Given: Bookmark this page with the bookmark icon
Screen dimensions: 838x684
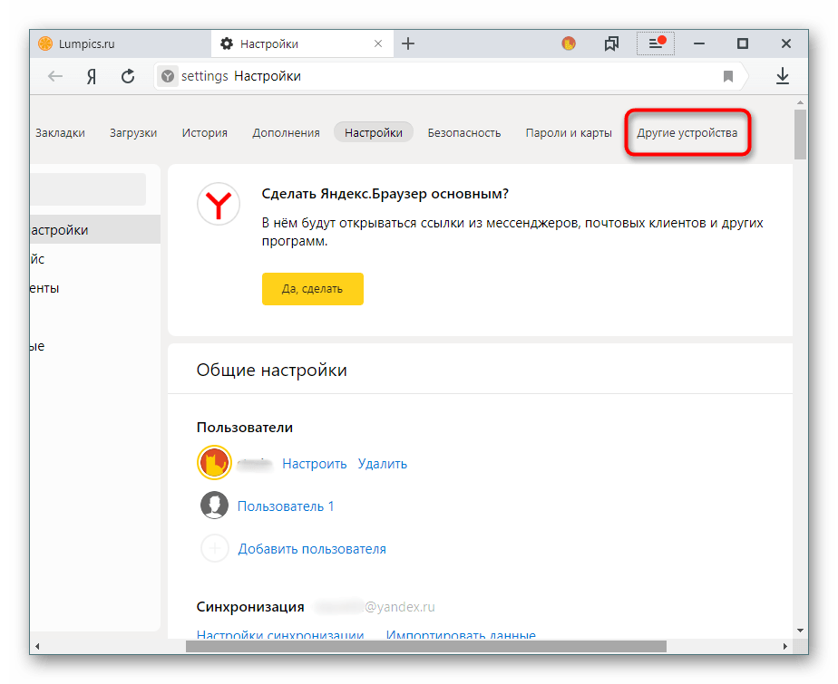Looking at the screenshot, I should (x=728, y=76).
